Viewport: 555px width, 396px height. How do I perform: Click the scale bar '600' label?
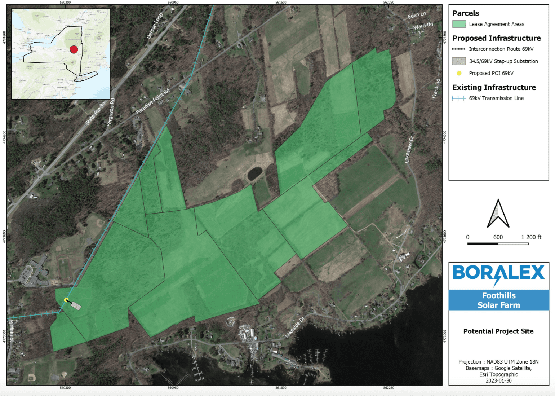[498, 237]
